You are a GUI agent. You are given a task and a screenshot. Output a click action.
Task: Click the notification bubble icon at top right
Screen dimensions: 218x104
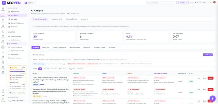pos(214,3)
